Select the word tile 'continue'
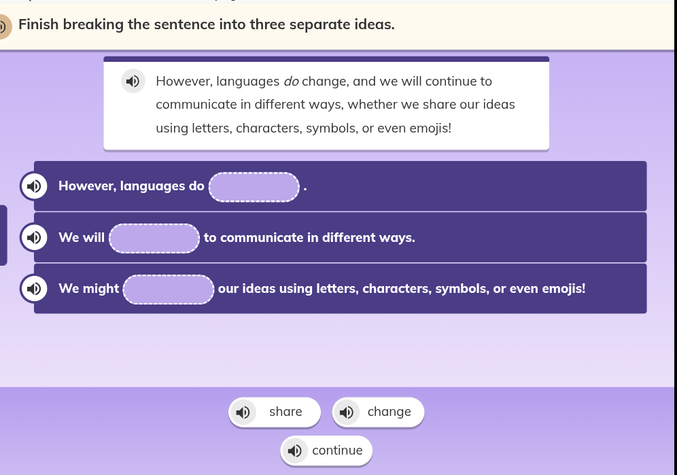The width and height of the screenshot is (677, 475). [x=337, y=450]
